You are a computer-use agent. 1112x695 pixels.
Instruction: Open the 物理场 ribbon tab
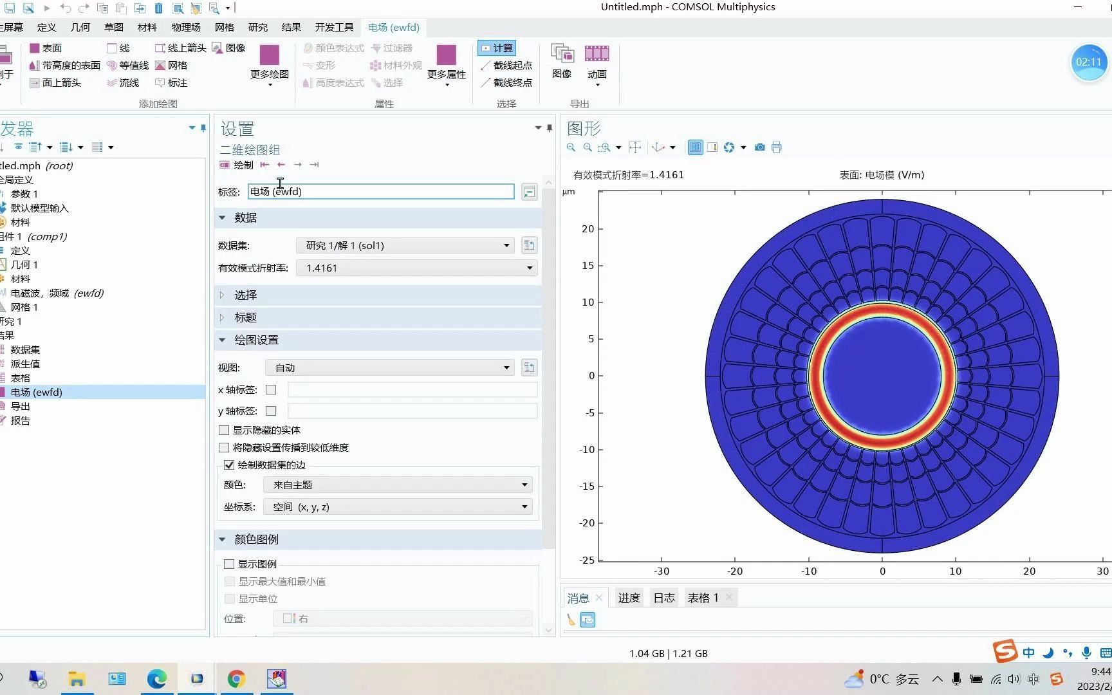(x=186, y=28)
